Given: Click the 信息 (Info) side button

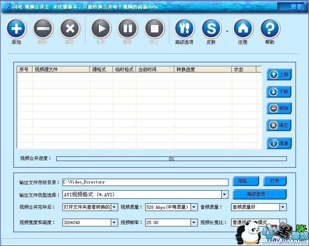Looking at the screenshot, I should [279, 143].
